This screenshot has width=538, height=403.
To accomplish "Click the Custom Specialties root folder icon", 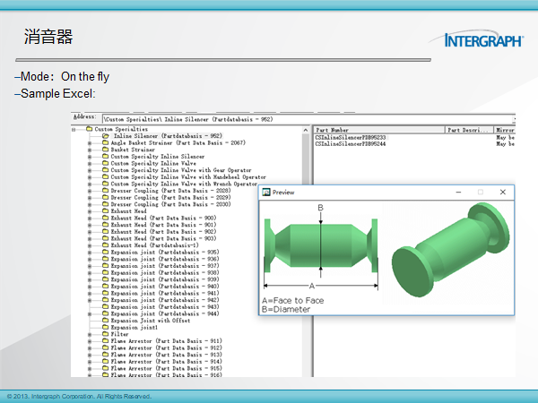I will [89, 129].
